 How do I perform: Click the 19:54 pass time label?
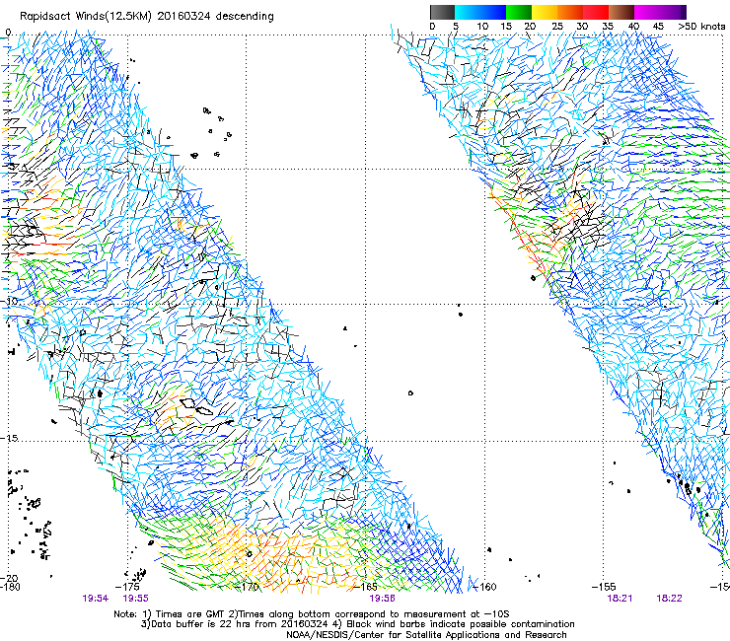click(x=96, y=599)
